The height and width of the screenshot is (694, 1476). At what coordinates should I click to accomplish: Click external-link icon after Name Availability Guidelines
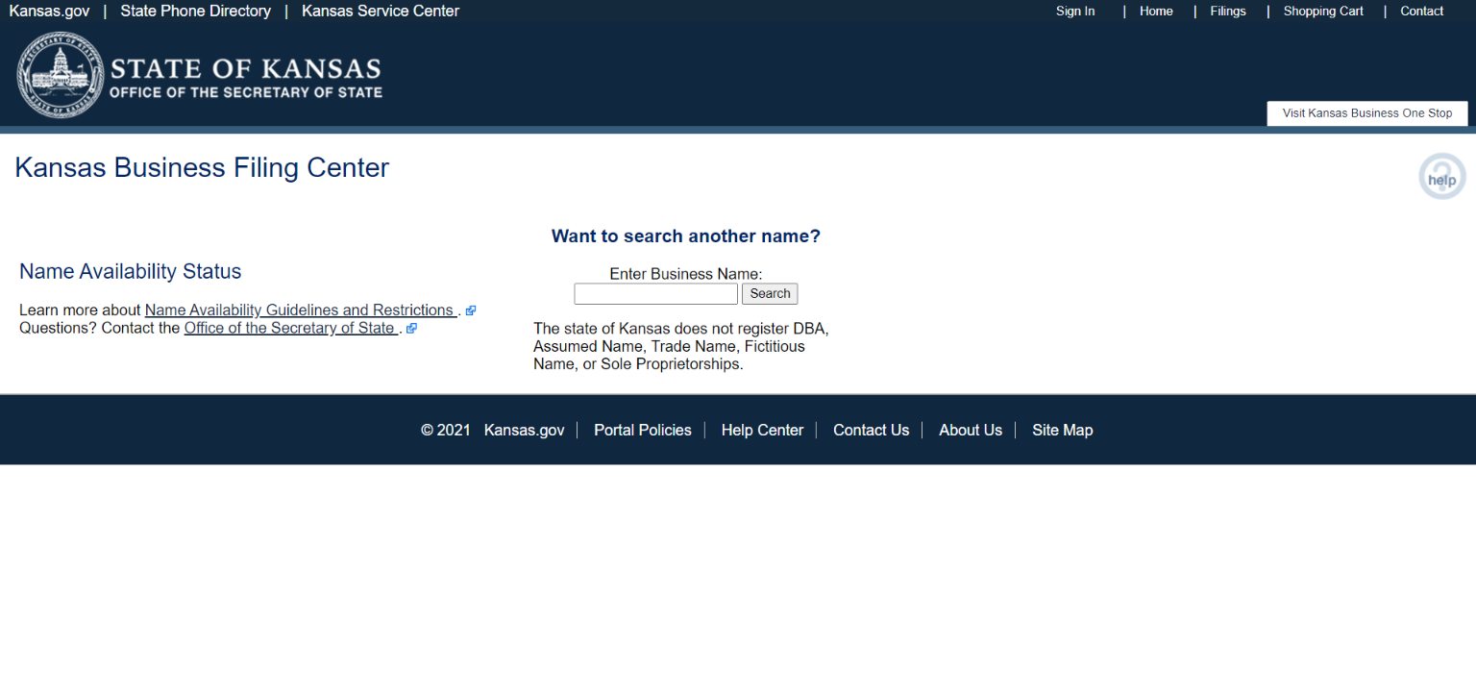click(x=471, y=310)
